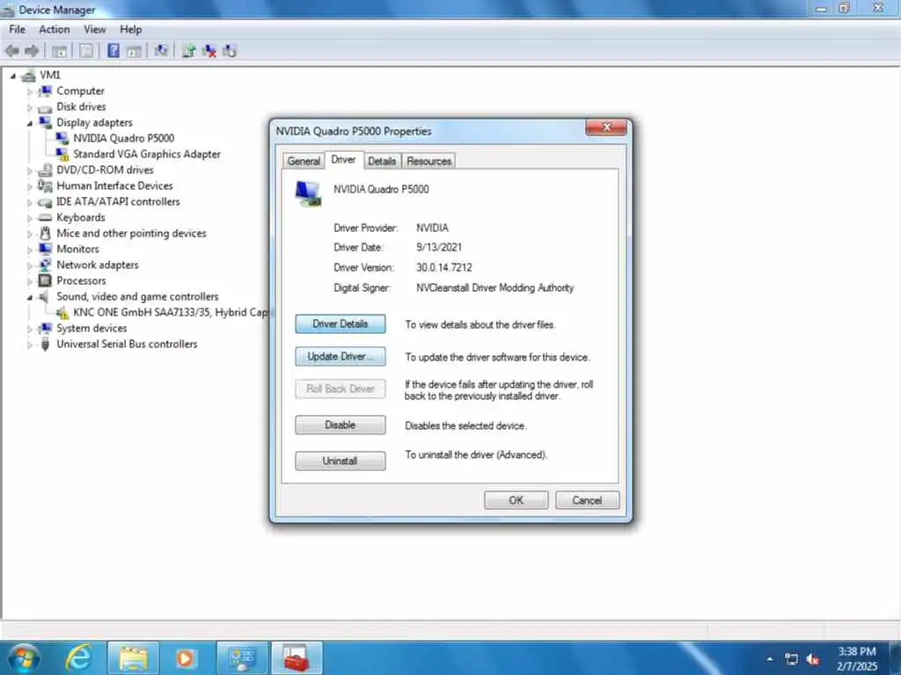
Task: Click the Forward arrow toolbar icon
Action: [32, 51]
